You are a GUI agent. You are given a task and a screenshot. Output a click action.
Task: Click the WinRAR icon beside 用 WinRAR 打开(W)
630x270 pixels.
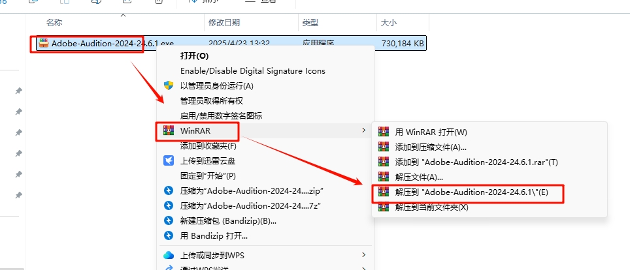click(x=384, y=132)
